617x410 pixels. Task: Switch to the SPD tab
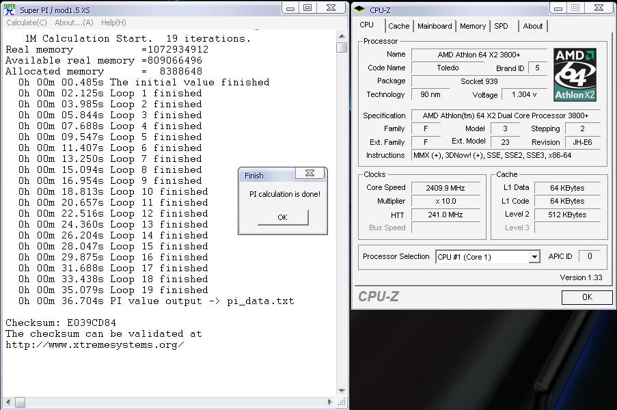(501, 26)
